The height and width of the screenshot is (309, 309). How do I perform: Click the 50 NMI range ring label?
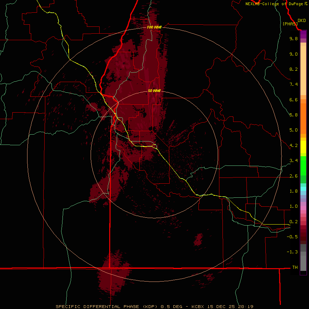[154, 91]
